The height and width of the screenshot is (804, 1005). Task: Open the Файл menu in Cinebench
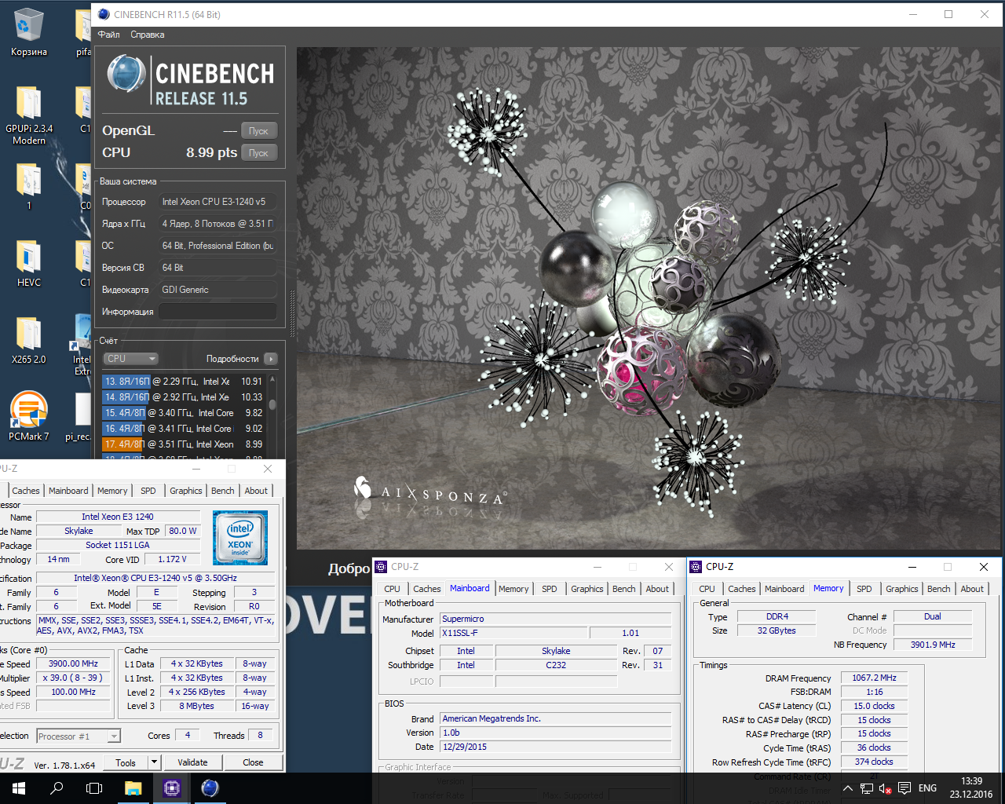click(x=108, y=35)
